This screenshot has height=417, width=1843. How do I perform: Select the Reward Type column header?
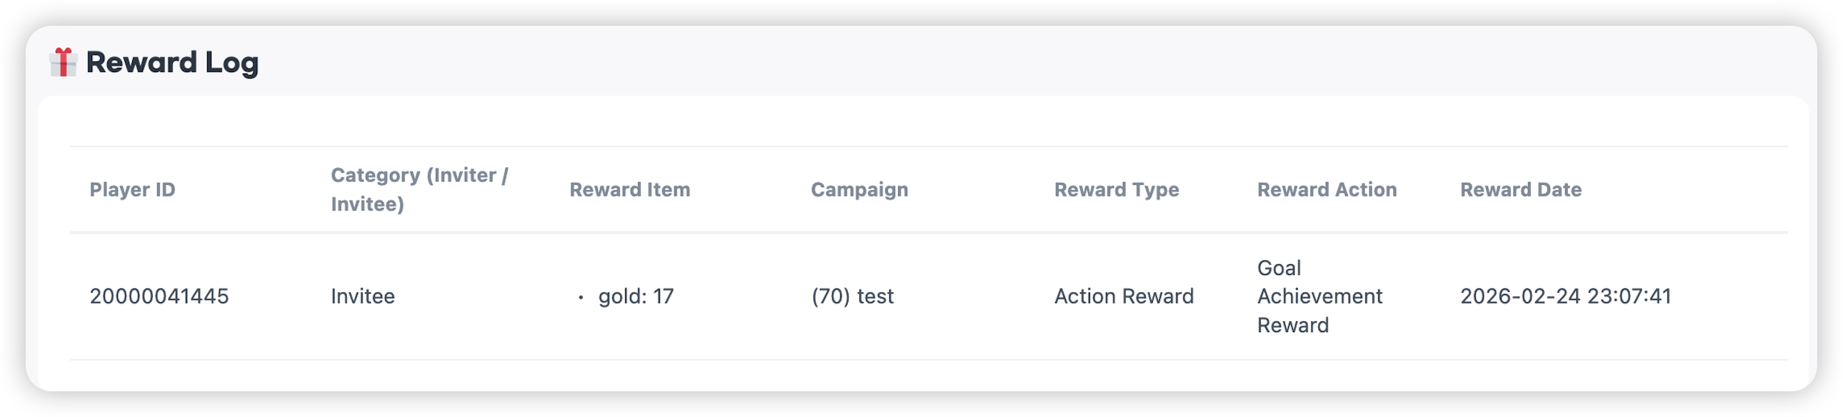click(1116, 189)
